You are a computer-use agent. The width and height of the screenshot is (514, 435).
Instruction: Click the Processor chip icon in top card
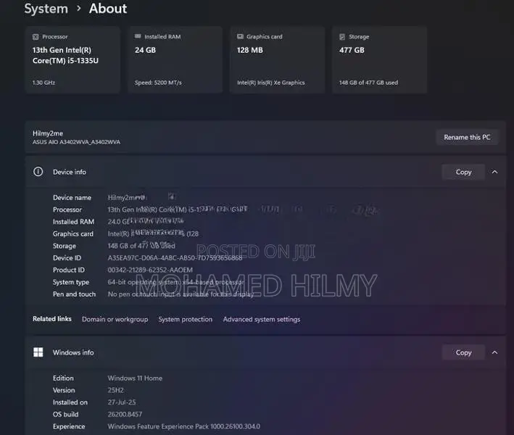[36, 37]
